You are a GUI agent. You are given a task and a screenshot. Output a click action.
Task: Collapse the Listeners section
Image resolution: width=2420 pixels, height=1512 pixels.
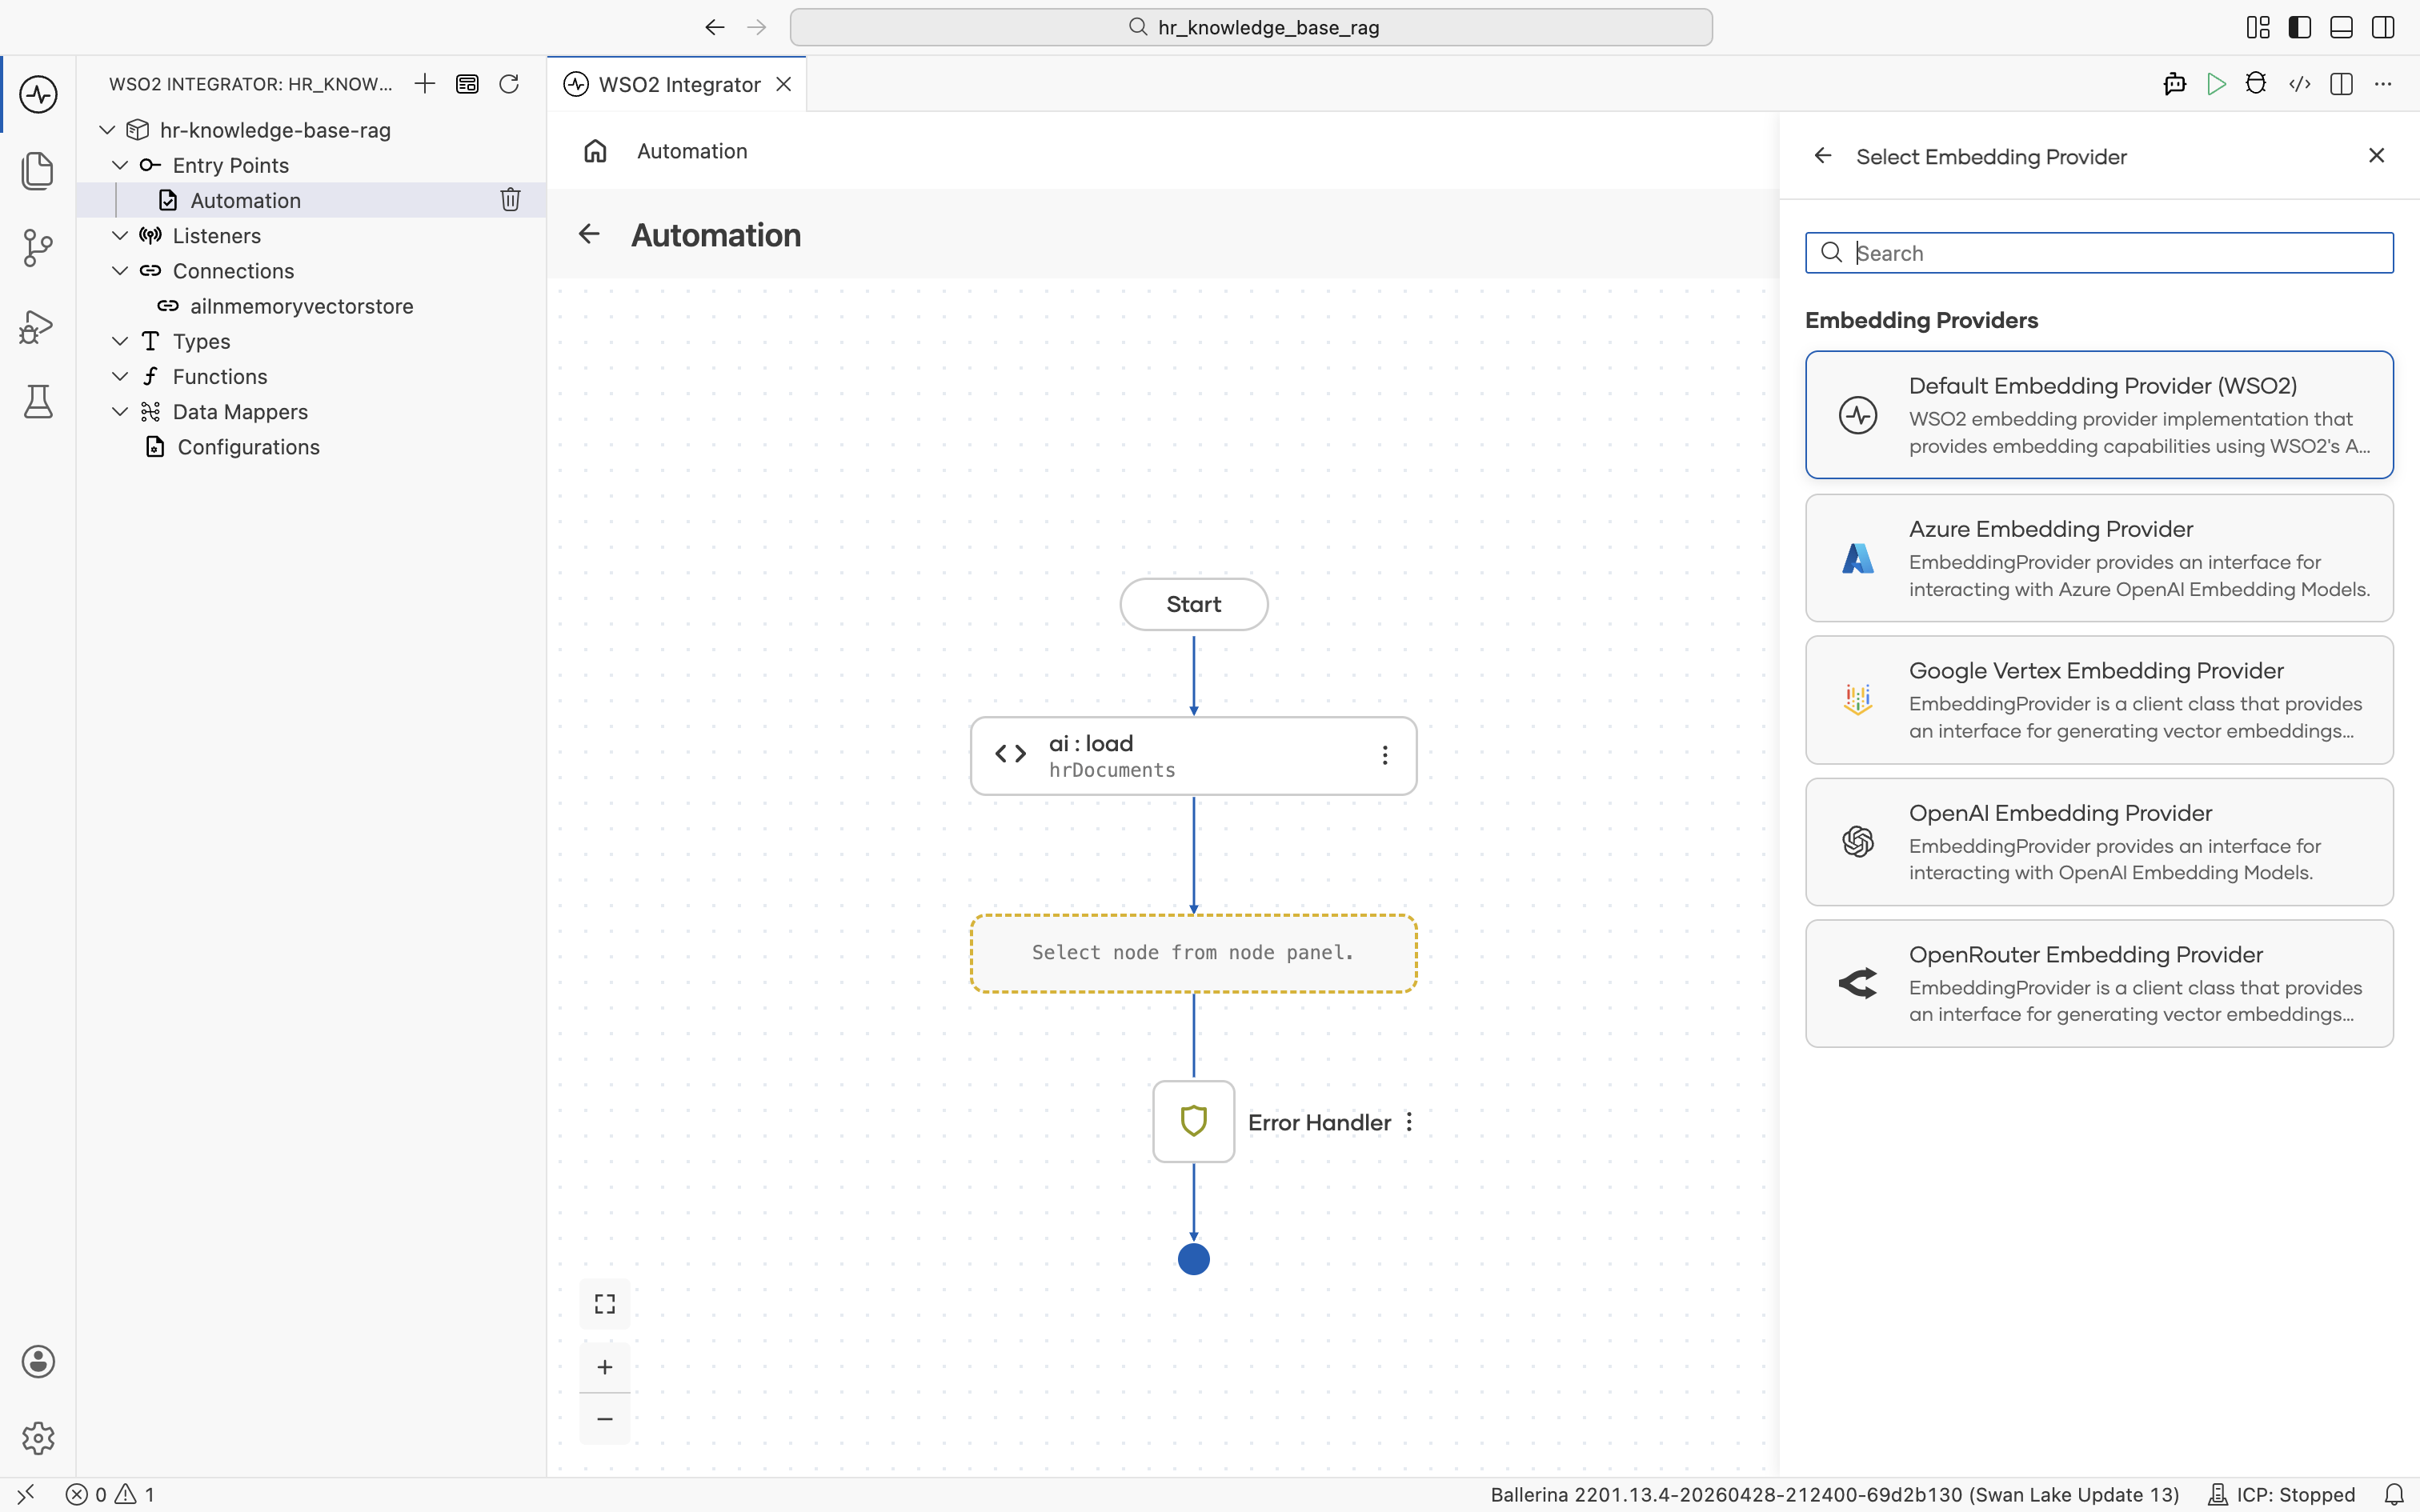(120, 235)
